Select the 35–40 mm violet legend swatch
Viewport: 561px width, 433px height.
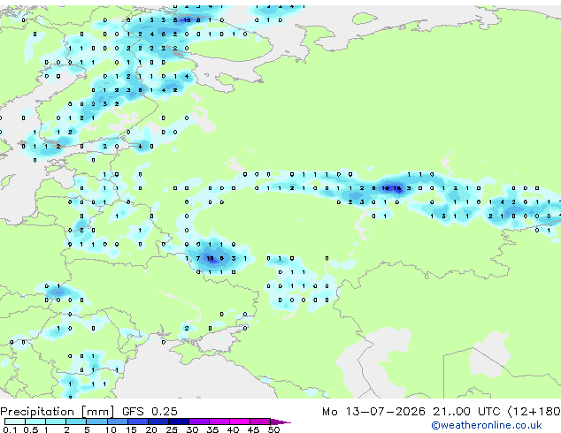(x=219, y=422)
